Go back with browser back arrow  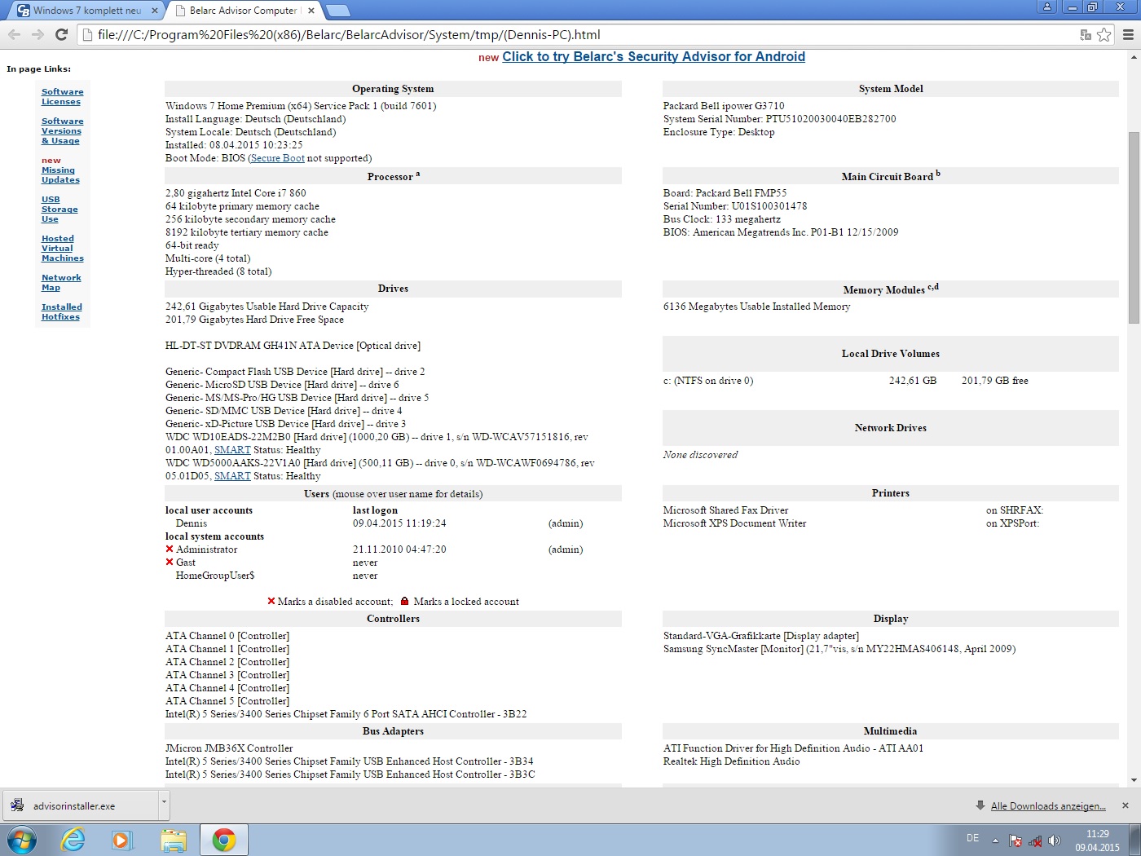point(14,34)
